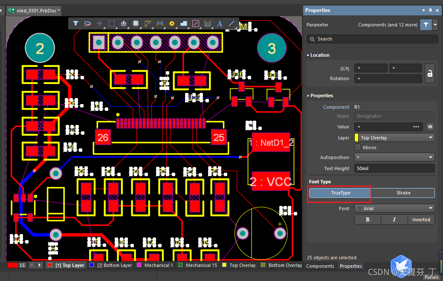Select Stroke font type
Image resolution: width=443 pixels, height=281 pixels.
403,193
